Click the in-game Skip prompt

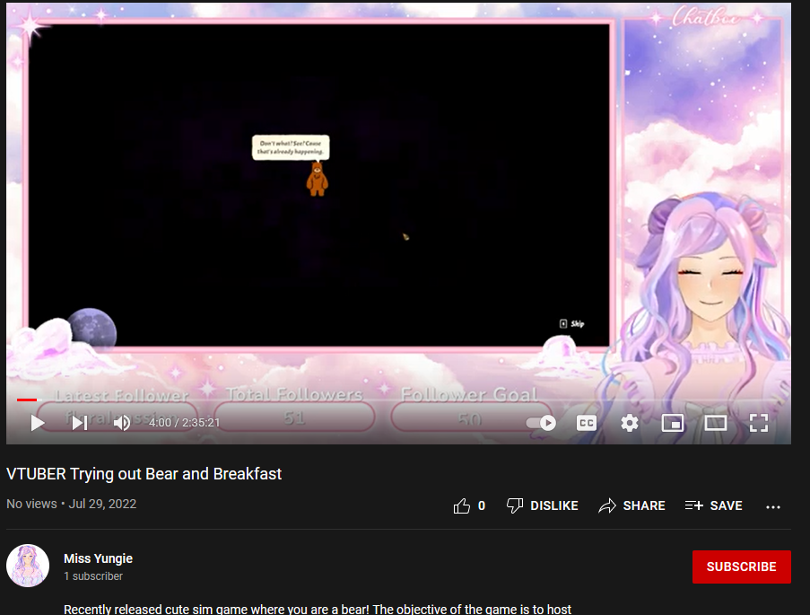tap(572, 324)
